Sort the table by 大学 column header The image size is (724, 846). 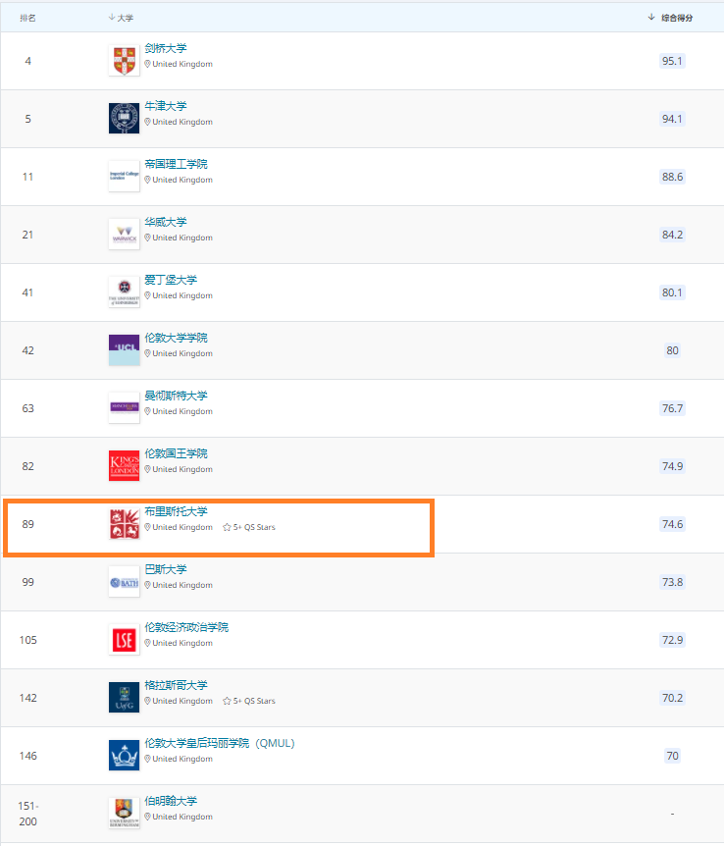pyautogui.click(x=121, y=18)
